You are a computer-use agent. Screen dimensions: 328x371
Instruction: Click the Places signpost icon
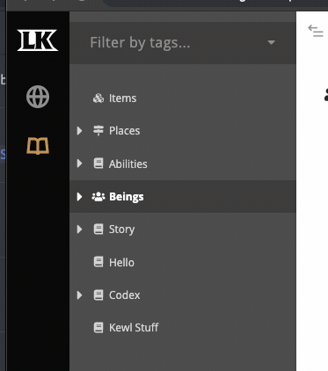98,131
